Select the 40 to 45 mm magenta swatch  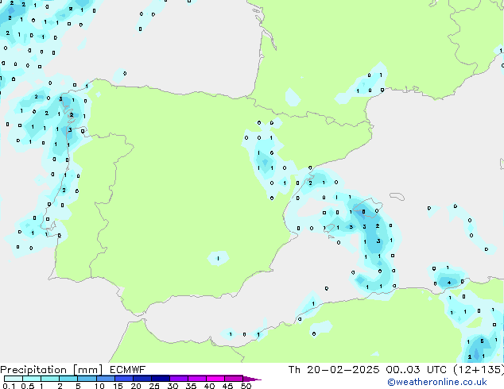[215, 379]
